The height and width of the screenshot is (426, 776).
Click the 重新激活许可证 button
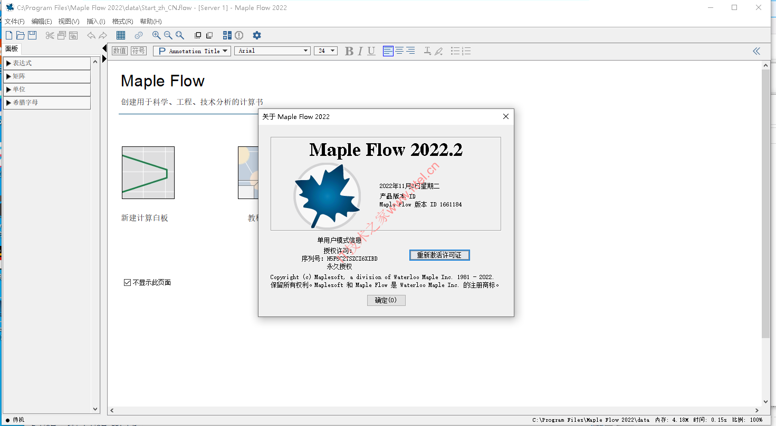[439, 255]
